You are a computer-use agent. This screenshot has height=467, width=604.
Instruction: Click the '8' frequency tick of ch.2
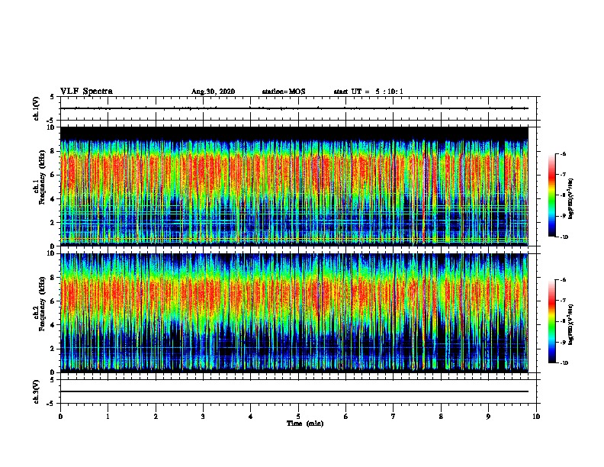53,278
